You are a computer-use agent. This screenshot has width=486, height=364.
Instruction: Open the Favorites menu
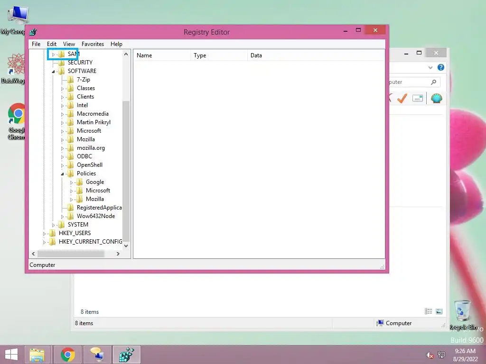(x=93, y=44)
